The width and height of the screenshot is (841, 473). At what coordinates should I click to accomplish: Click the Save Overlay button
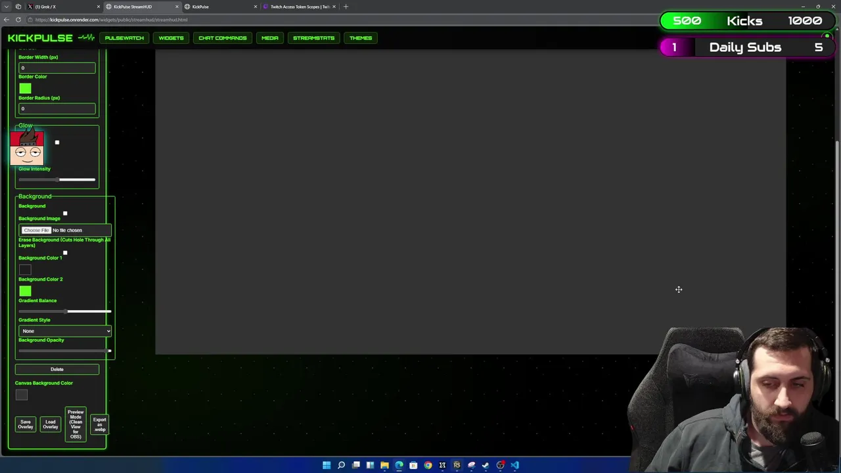coord(25,424)
